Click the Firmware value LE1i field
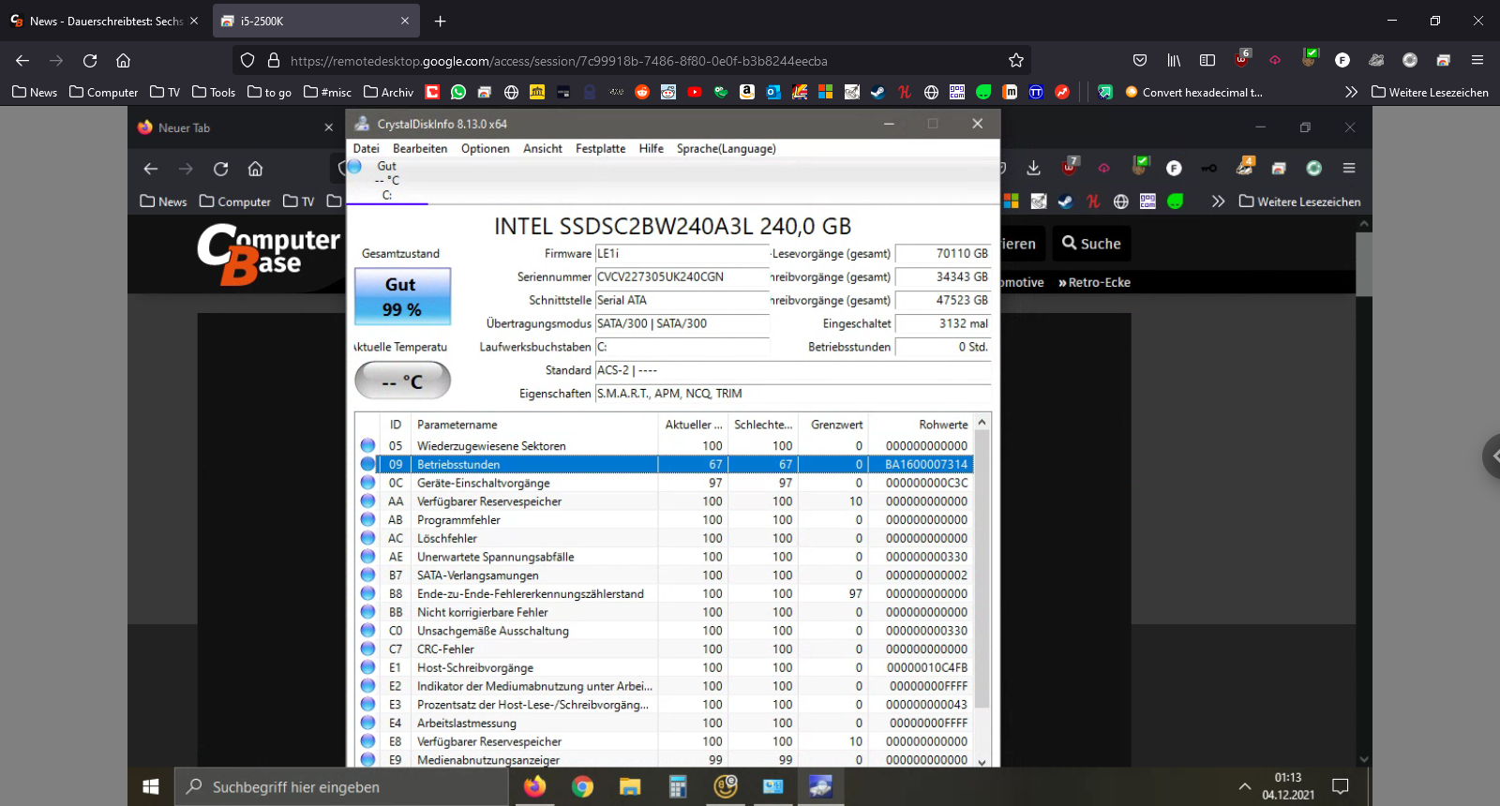Image resolution: width=1500 pixels, height=806 pixels. click(682, 253)
